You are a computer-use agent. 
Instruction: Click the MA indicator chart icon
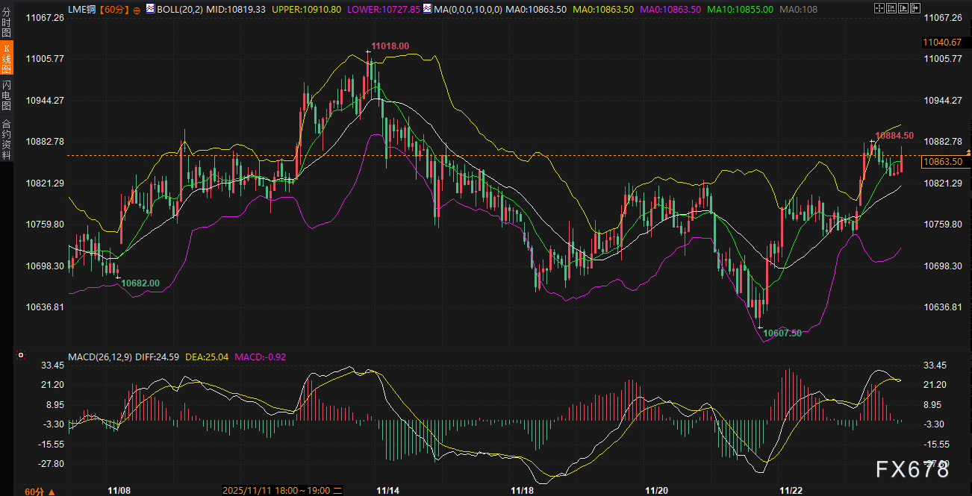pyautogui.click(x=426, y=8)
